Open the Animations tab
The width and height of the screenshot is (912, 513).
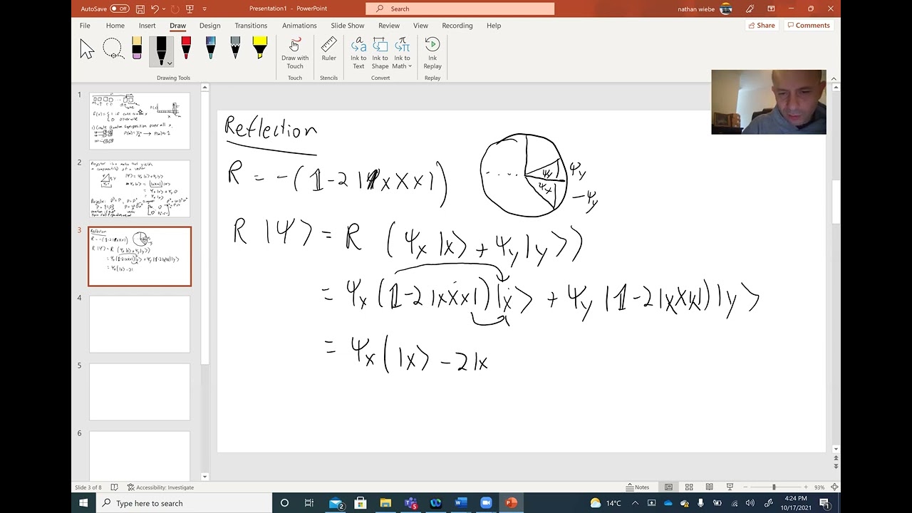(x=299, y=26)
